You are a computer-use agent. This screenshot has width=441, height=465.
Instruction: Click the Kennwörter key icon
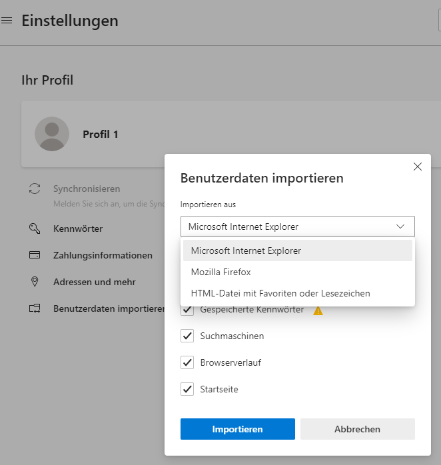(35, 229)
